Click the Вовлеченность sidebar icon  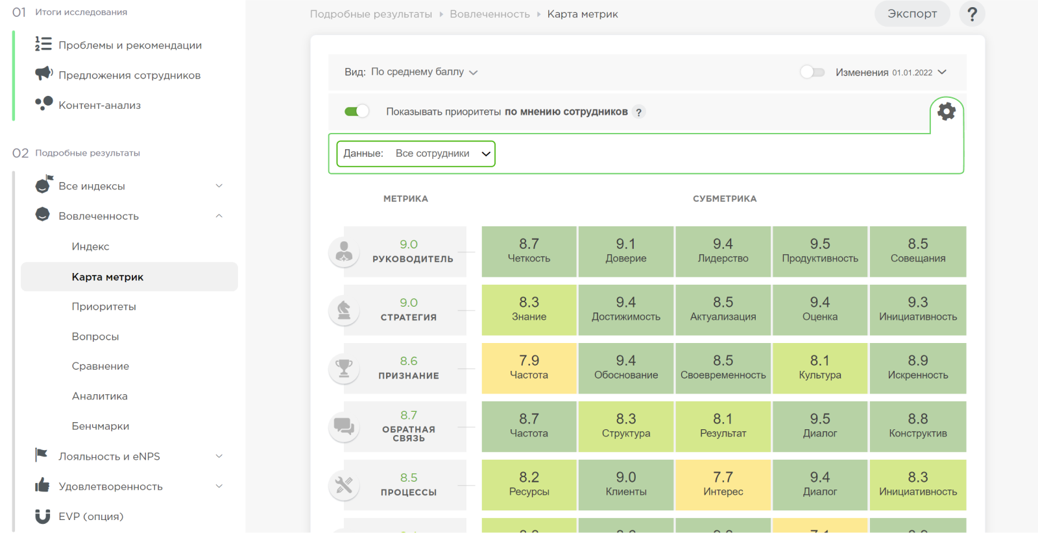point(43,215)
